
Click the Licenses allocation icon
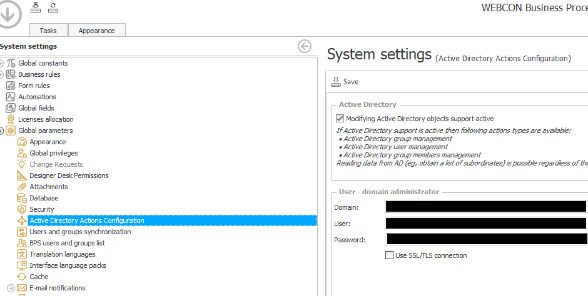point(11,119)
